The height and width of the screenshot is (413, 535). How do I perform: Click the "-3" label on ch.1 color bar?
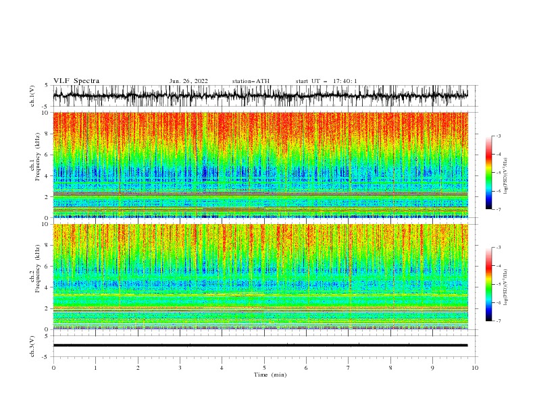click(499, 136)
